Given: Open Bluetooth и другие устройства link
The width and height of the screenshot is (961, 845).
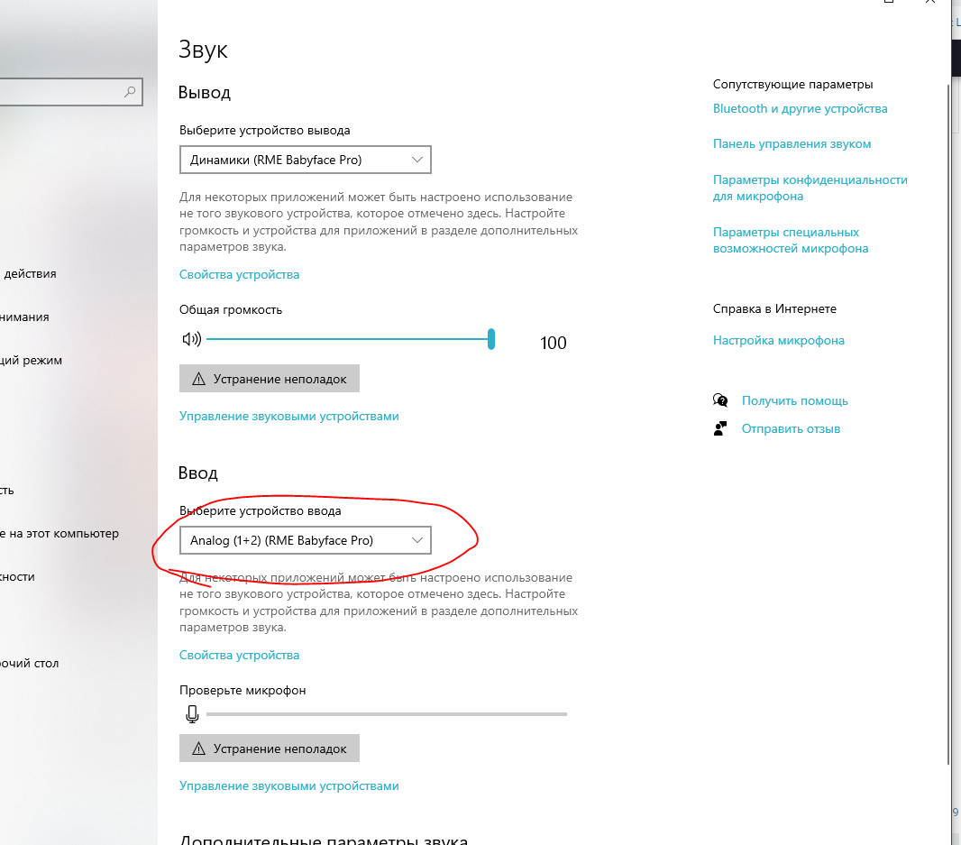Looking at the screenshot, I should pos(800,109).
